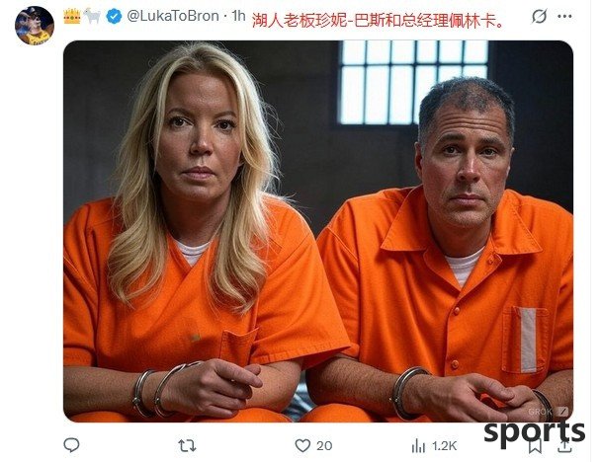The height and width of the screenshot is (462, 600).
Task: Open the reply comment icon
Action: coord(71,445)
